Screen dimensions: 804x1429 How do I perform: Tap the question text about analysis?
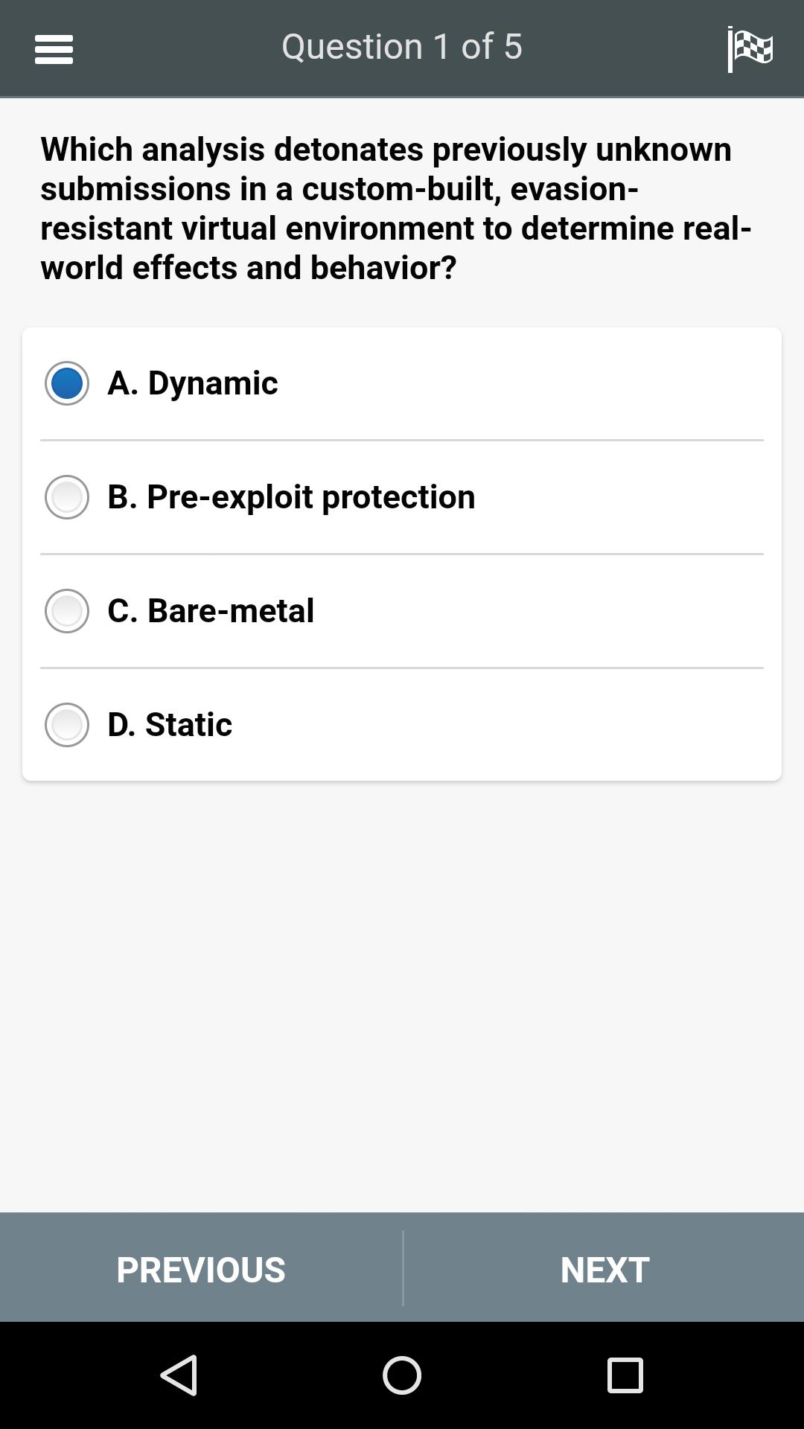(396, 208)
